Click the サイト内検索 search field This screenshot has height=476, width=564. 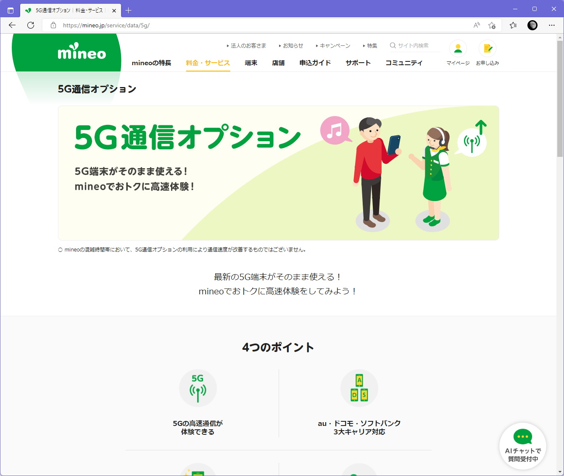coord(414,45)
